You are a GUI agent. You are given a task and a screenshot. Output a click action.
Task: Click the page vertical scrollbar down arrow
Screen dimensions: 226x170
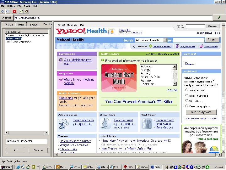coord(223,151)
